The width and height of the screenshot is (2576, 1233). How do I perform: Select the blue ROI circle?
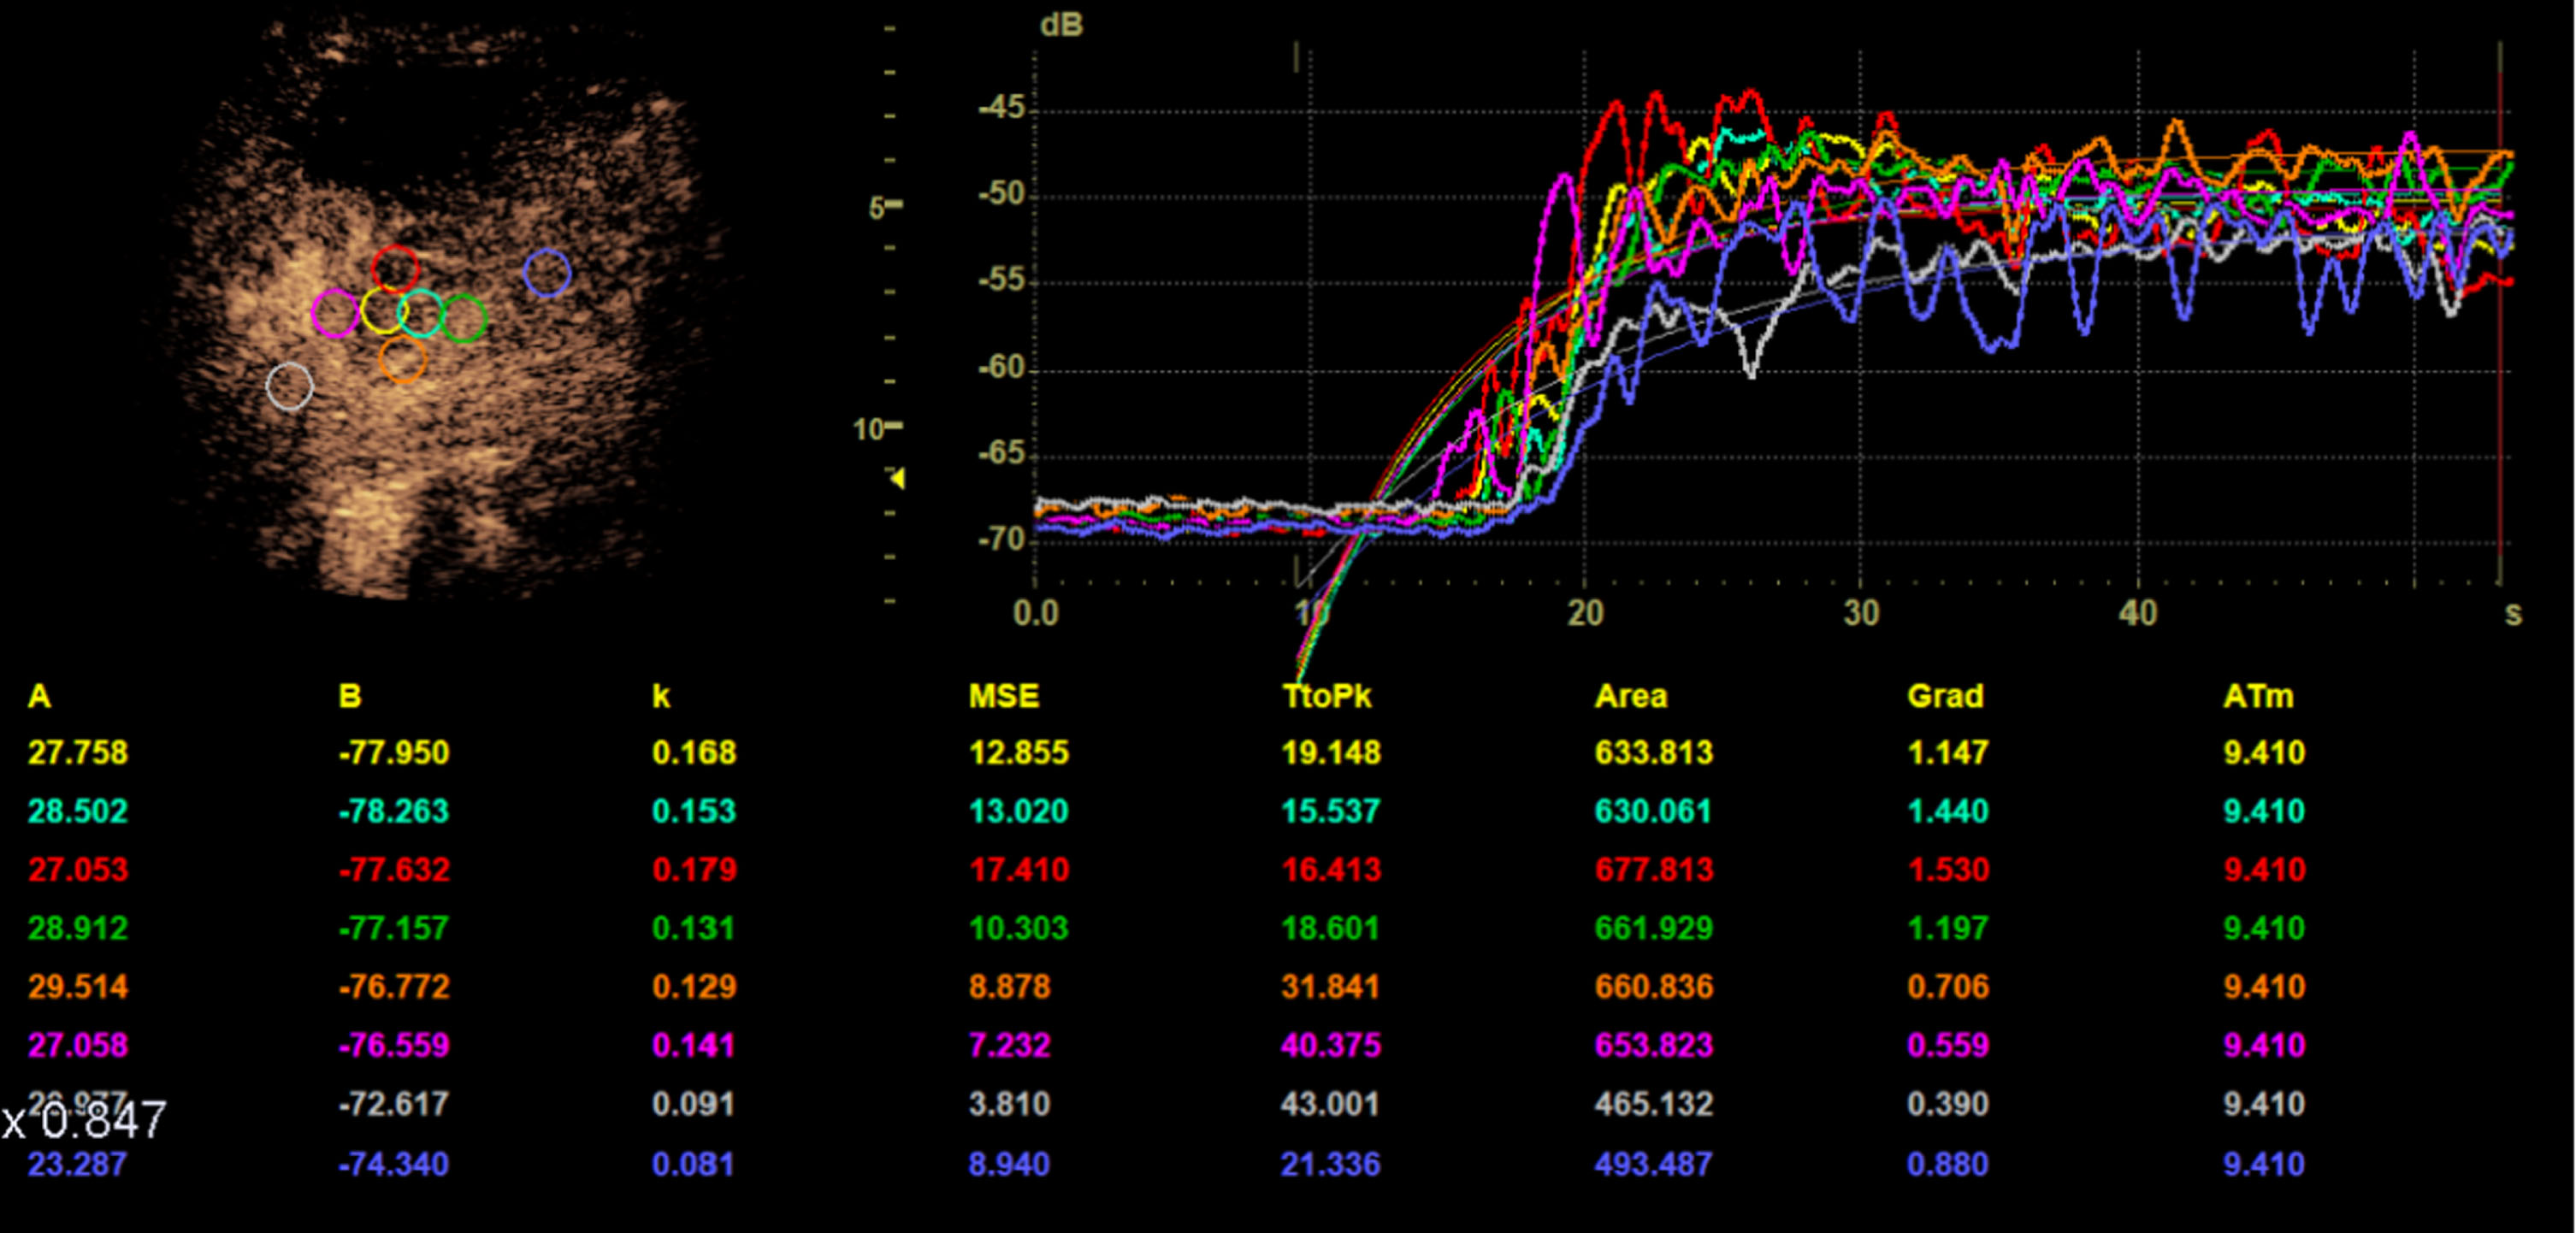tap(547, 272)
